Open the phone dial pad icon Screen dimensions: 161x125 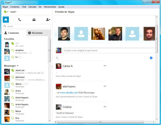20,20
